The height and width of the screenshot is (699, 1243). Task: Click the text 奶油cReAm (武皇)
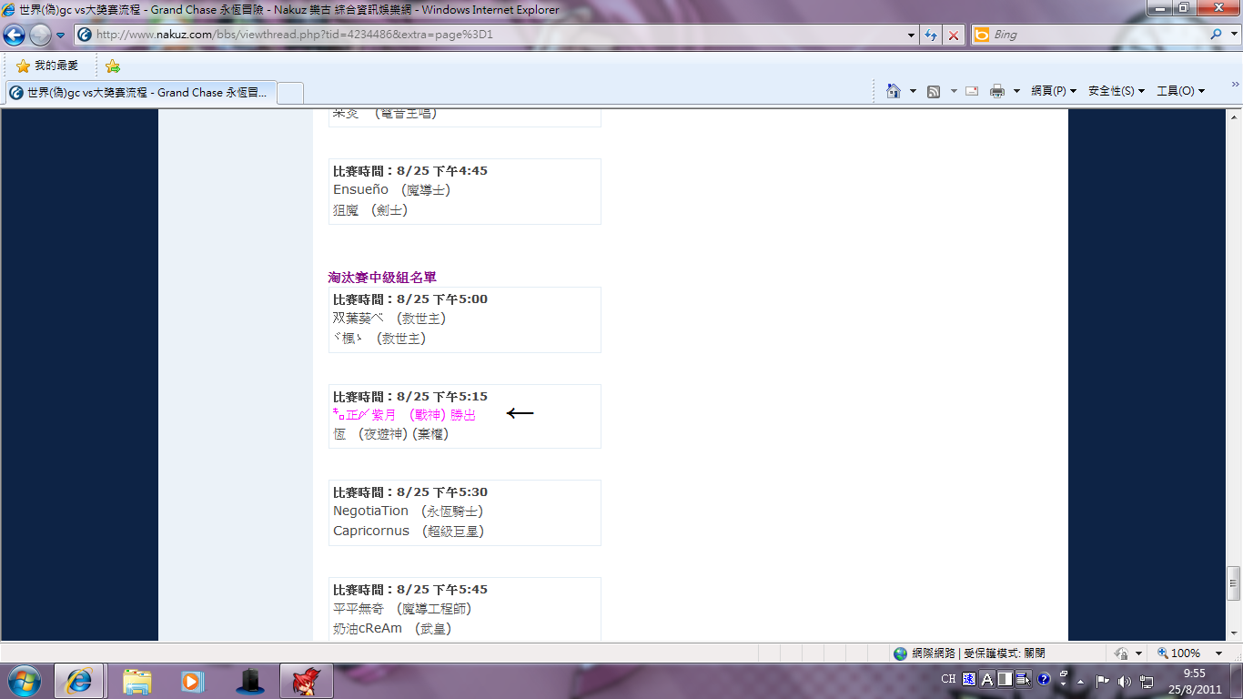tap(392, 629)
